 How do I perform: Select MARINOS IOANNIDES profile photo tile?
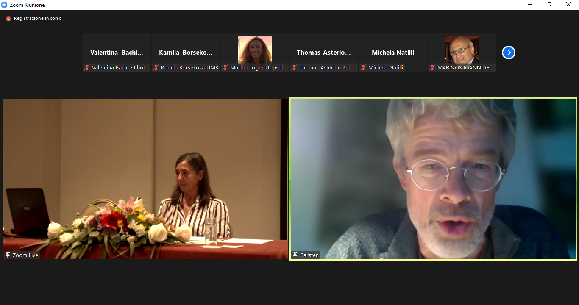coord(462,53)
